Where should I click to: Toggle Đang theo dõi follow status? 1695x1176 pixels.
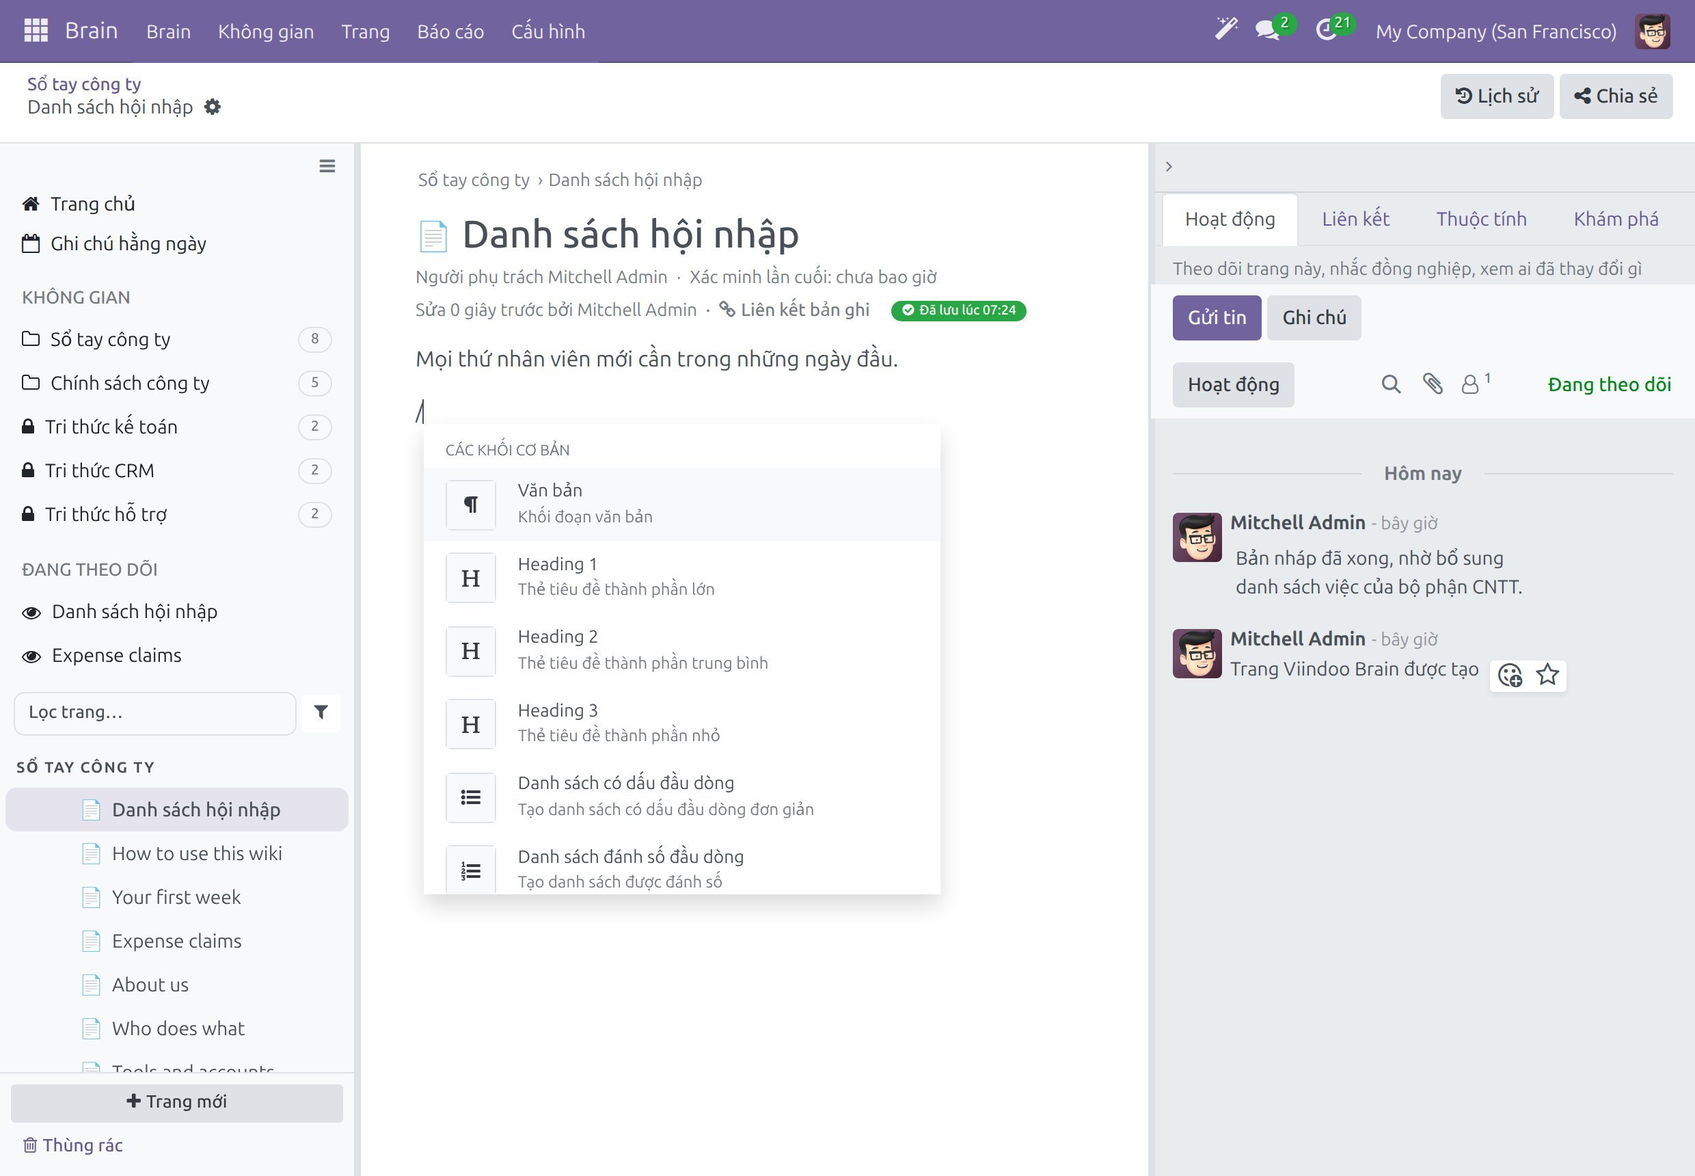pos(1609,384)
